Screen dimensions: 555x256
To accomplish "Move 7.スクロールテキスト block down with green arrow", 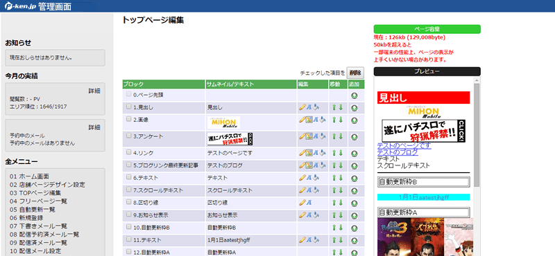I will (341, 190).
